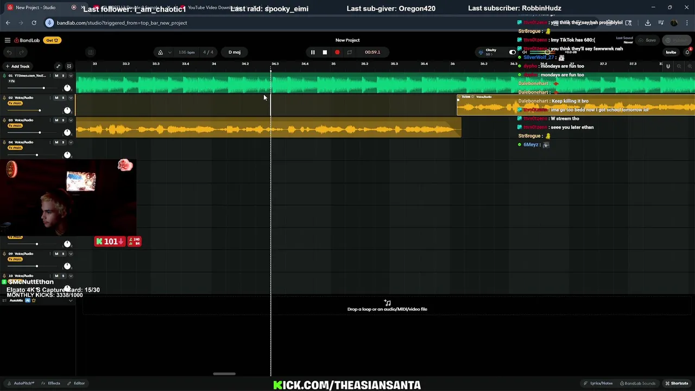Screen dimensions: 695x391
Task: Toggle the mastering switch beside Clarity
Action: click(x=512, y=52)
